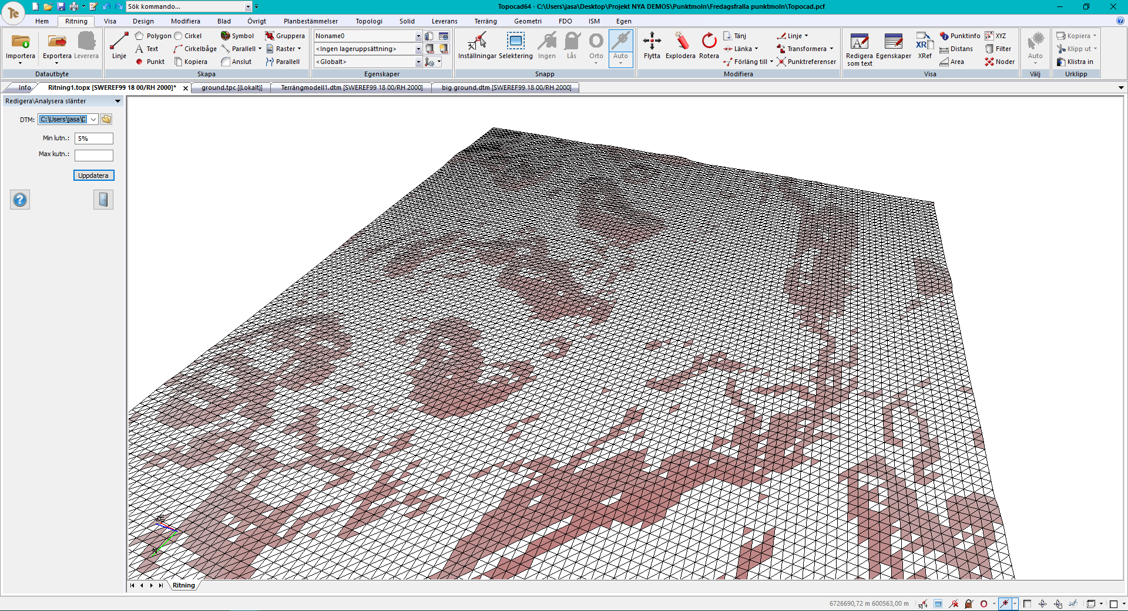The image size is (1128, 611).
Task: Click the Importera icon
Action: pyautogui.click(x=21, y=42)
